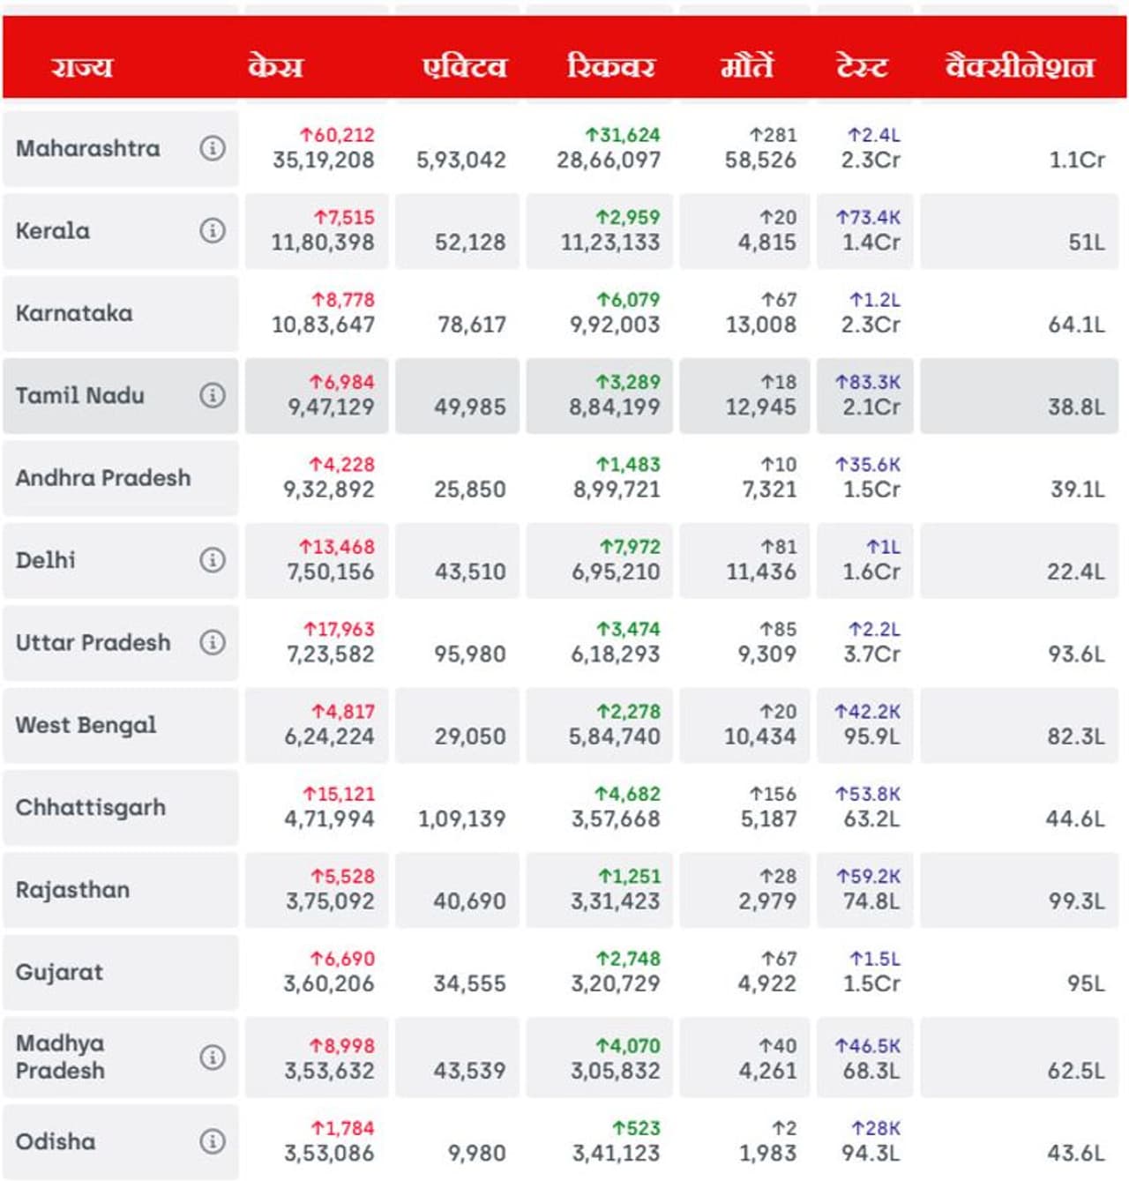Click the रिकवर column header
This screenshot has height=1181, width=1129.
pyautogui.click(x=611, y=66)
